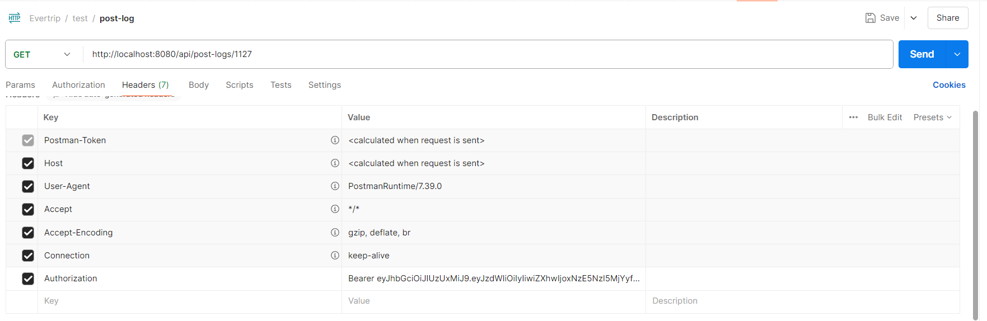Image resolution: width=987 pixels, height=321 pixels.
Task: Open the Params tab
Action: pos(20,85)
